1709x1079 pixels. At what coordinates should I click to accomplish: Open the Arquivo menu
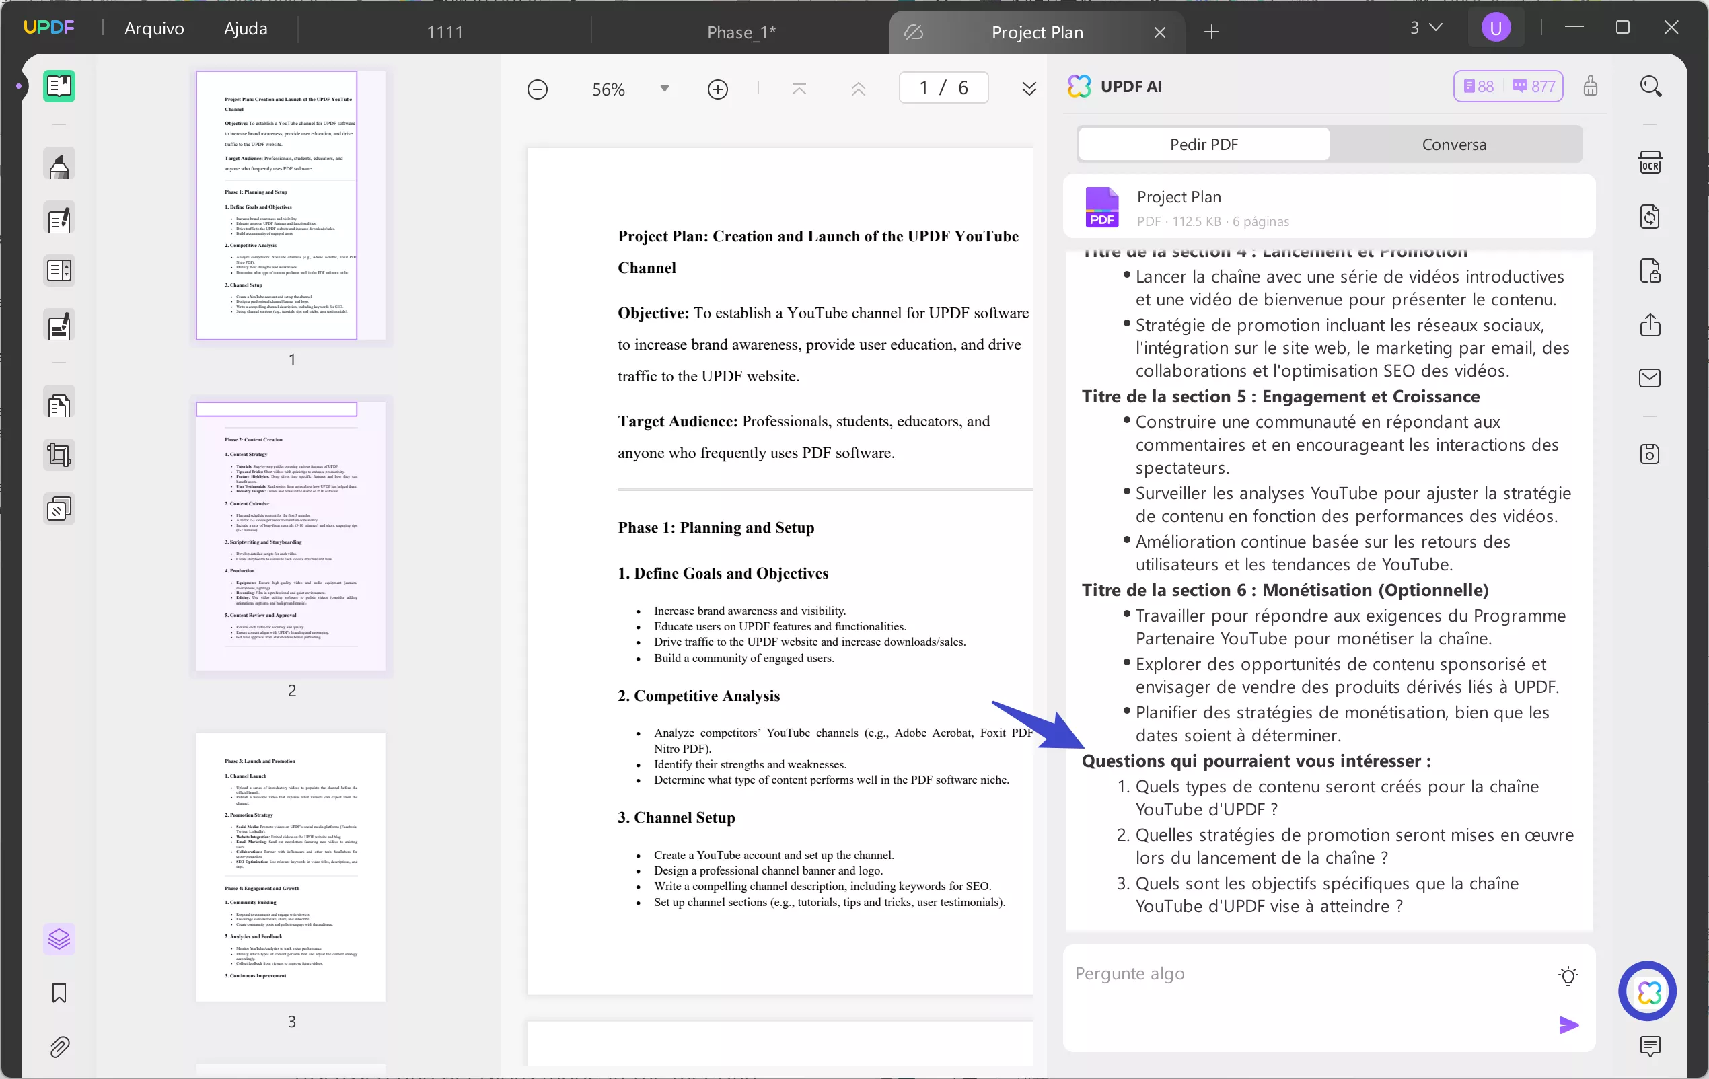154,28
